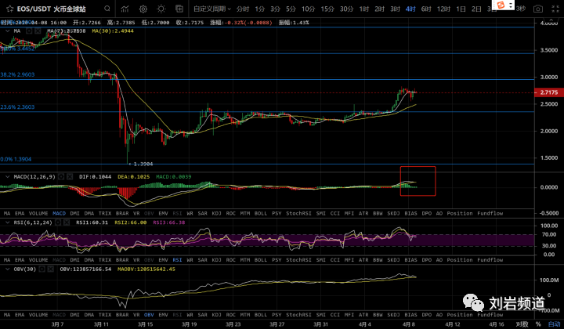Click the 23.6% 2.3603 Fibonacci level label
564x329 pixels.
click(x=17, y=107)
